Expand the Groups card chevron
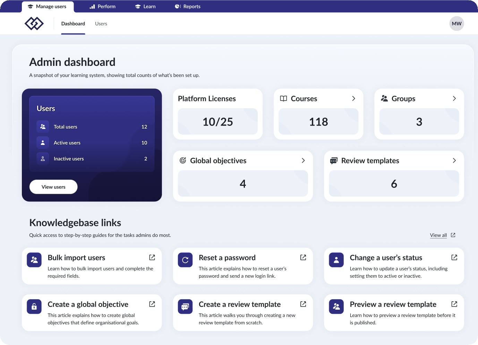This screenshot has height=345, width=478. point(454,98)
